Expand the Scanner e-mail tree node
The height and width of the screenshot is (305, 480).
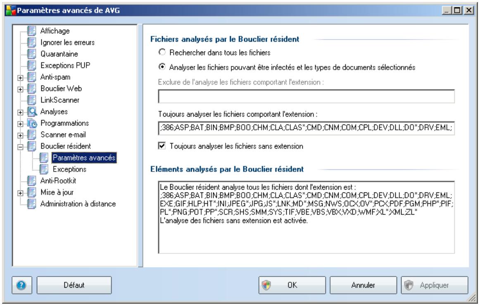click(20, 135)
